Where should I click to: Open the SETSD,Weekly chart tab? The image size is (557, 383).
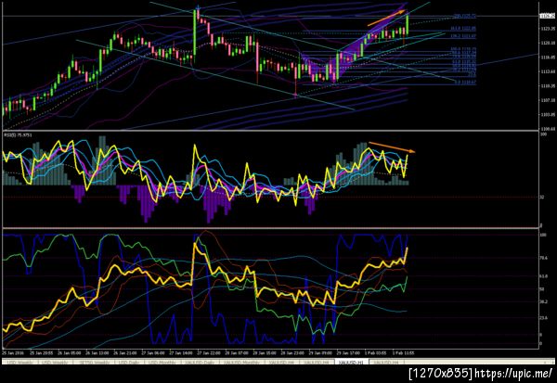94,362
